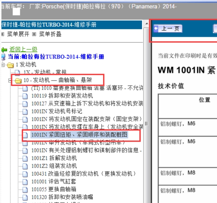Screen dimensions: 217x203
Task: Click the tree panel scrollbar up arrow
Action: tap(147, 24)
